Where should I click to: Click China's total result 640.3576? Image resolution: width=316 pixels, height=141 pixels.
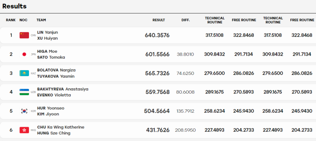click(x=157, y=35)
